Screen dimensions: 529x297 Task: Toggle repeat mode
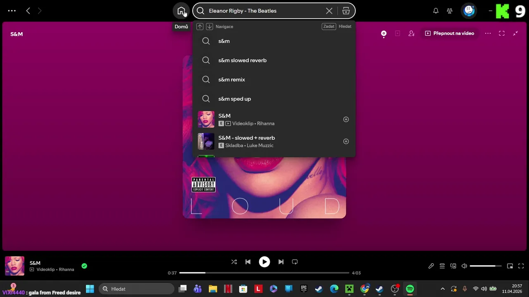295,262
